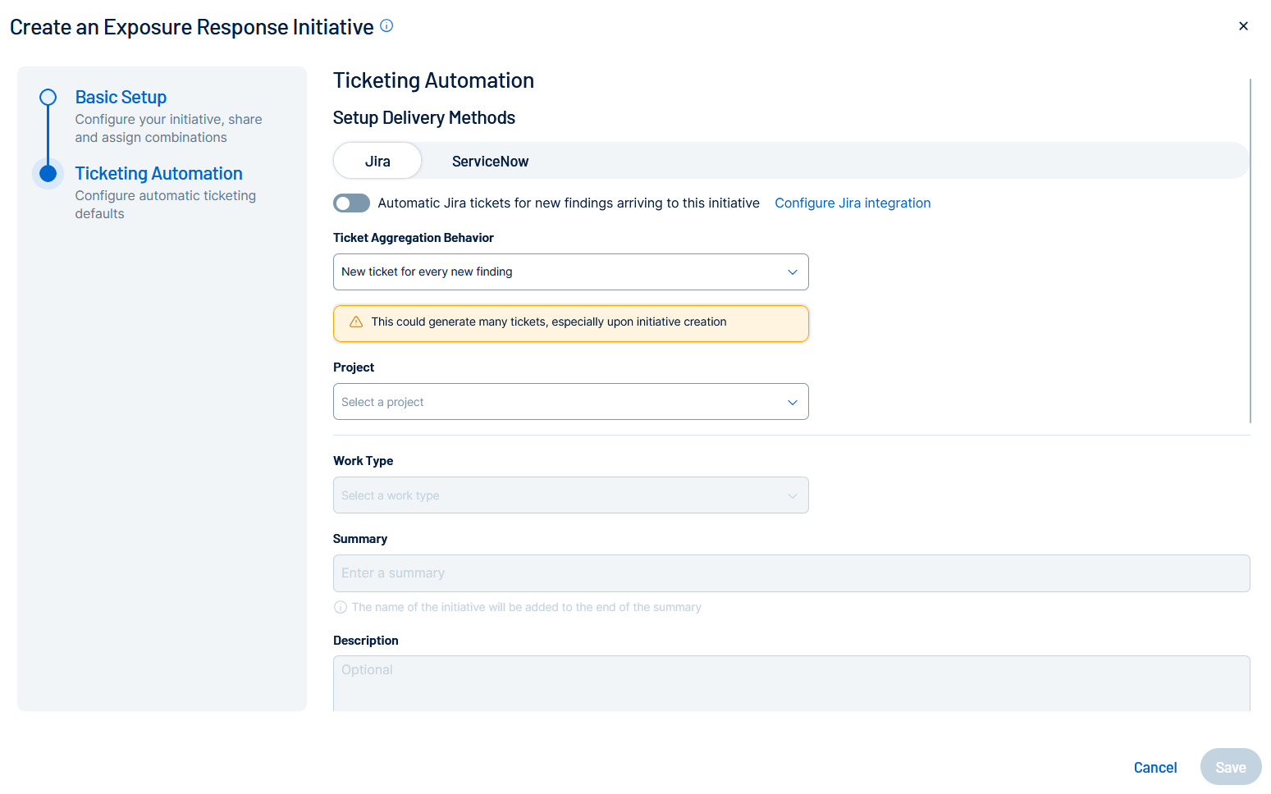This screenshot has height=794, width=1271.
Task: Click the chevron in Ticket Aggregation dropdown
Action: click(792, 272)
